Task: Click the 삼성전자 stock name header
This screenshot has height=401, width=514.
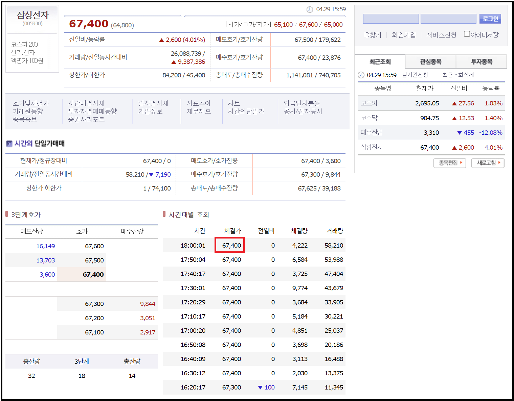Action: tap(32, 15)
